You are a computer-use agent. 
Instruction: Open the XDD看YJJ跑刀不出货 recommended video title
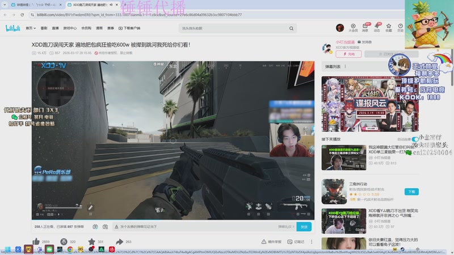click(x=393, y=213)
